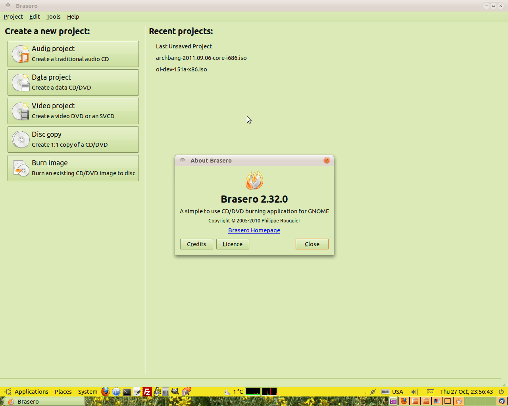Click the volume speaker icon
508x406 pixels.
[414, 392]
